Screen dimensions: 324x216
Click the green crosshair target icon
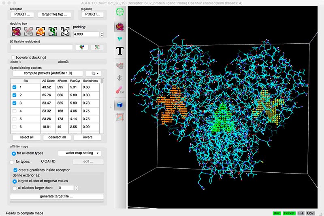click(120, 13)
